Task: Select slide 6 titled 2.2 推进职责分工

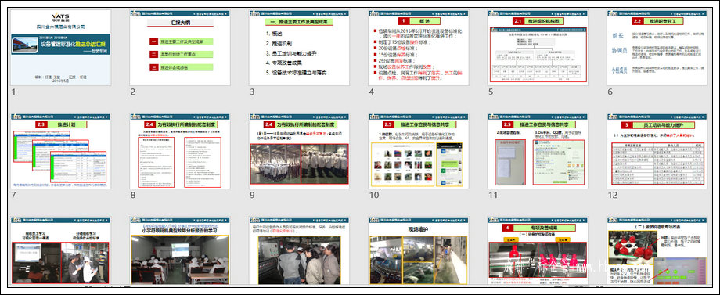Action: [x=657, y=48]
